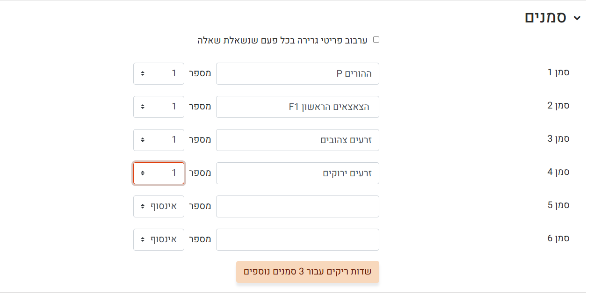Collapse the סמנים section chevron
593x296 pixels.
click(577, 18)
